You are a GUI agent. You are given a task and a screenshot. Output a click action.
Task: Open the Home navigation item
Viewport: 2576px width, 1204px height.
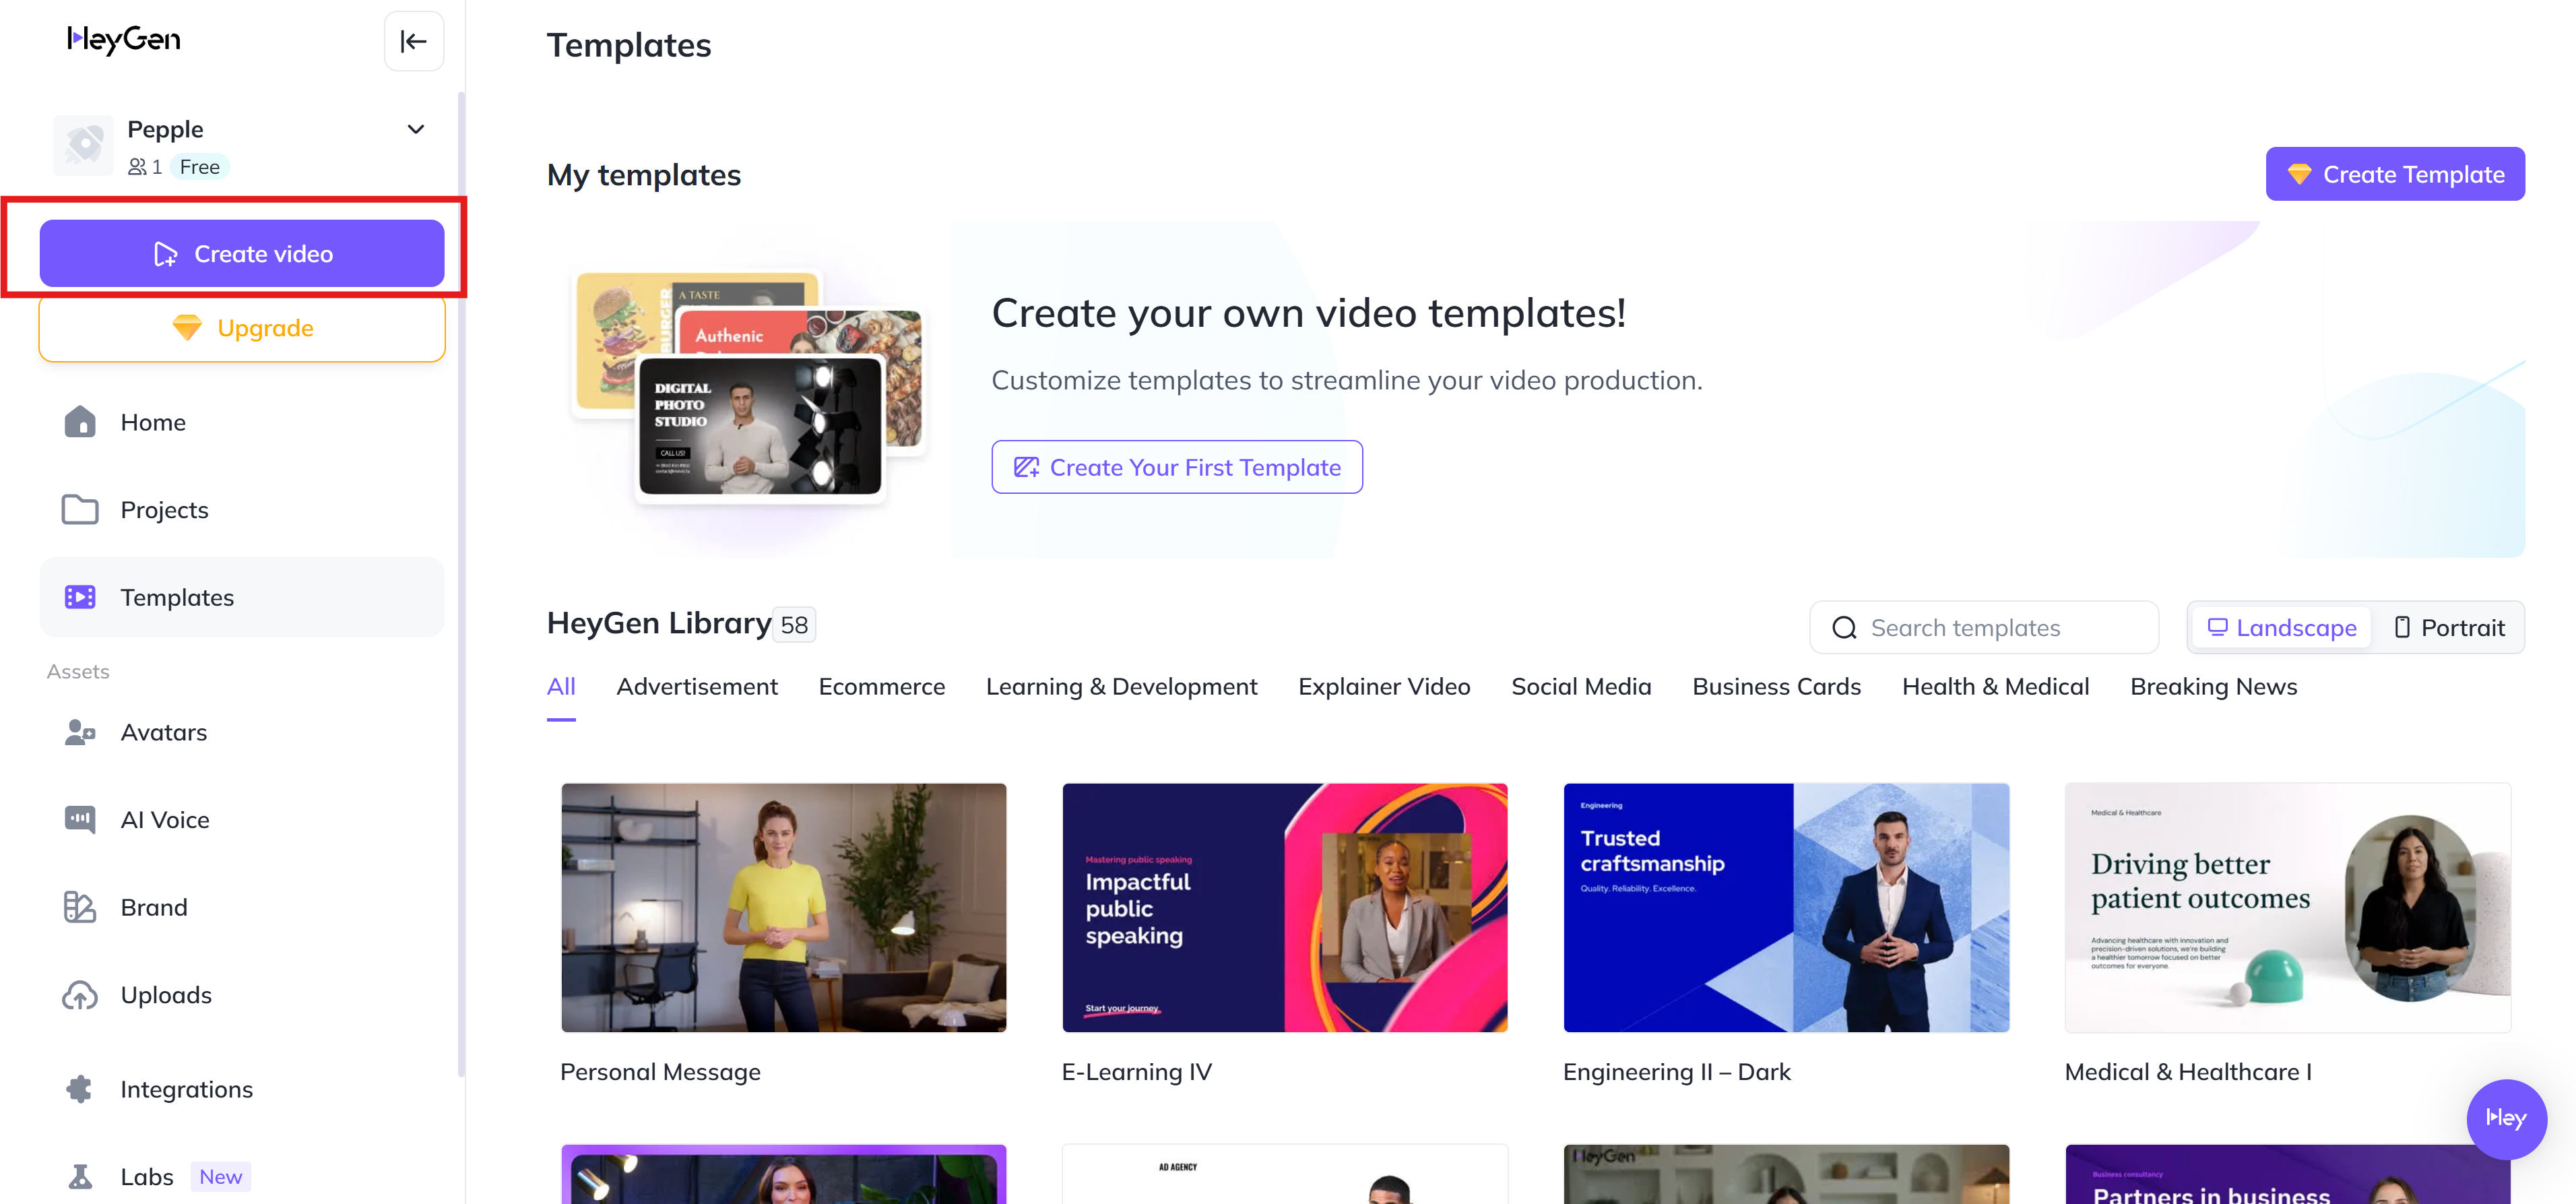pos(153,422)
